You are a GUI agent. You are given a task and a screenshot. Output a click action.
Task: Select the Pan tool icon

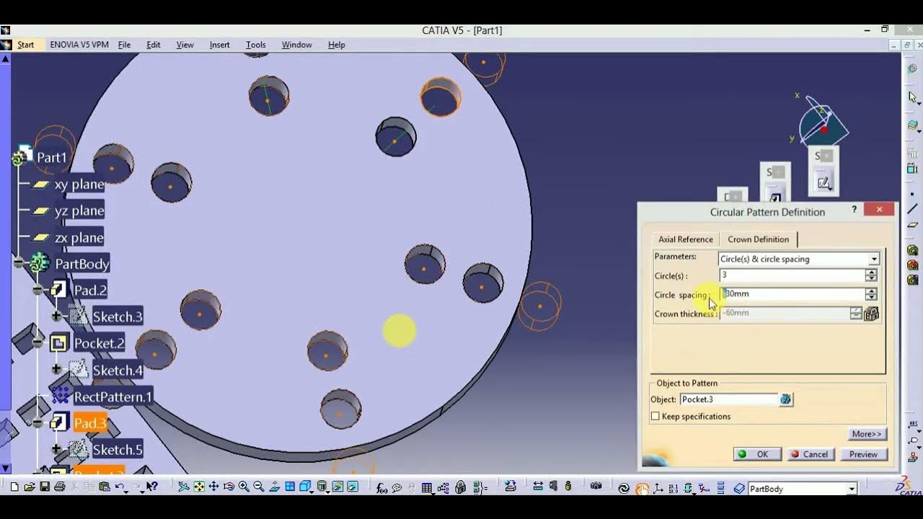(214, 487)
